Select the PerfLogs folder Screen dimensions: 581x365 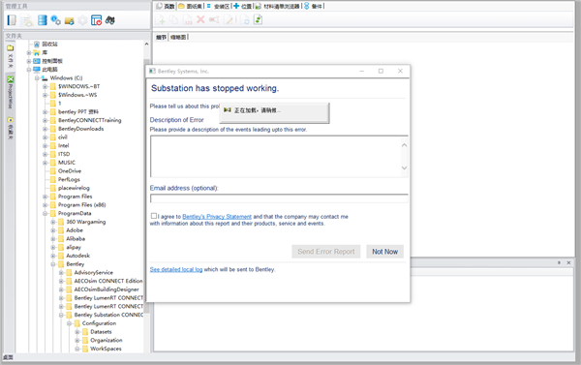69,180
